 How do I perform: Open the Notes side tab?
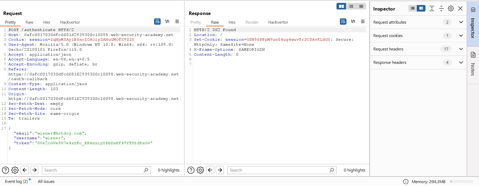point(473,65)
